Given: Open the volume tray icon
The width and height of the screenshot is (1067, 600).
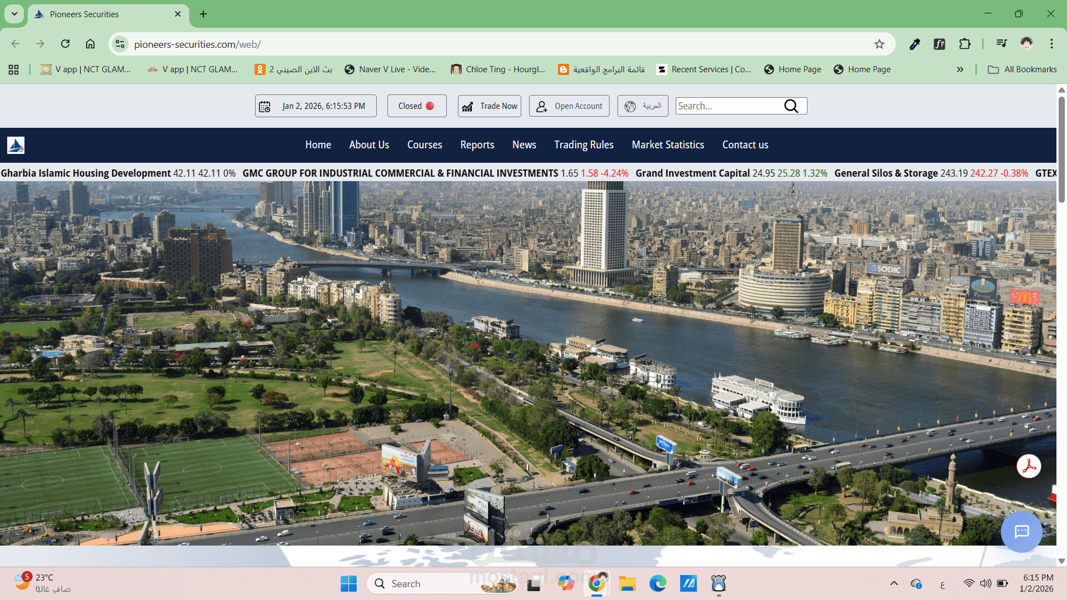Looking at the screenshot, I should [x=986, y=584].
